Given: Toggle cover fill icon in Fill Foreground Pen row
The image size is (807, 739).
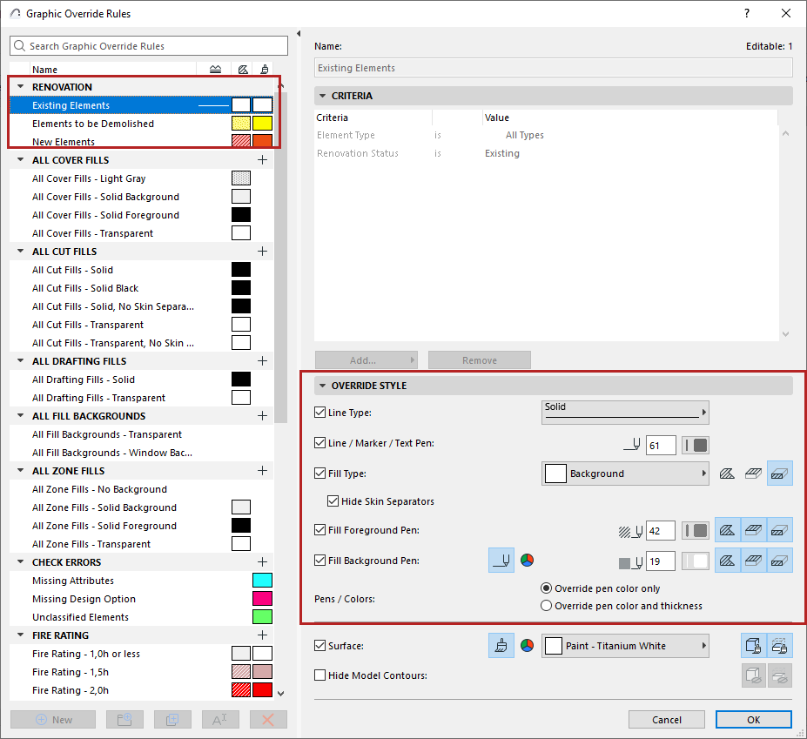Looking at the screenshot, I should (754, 530).
